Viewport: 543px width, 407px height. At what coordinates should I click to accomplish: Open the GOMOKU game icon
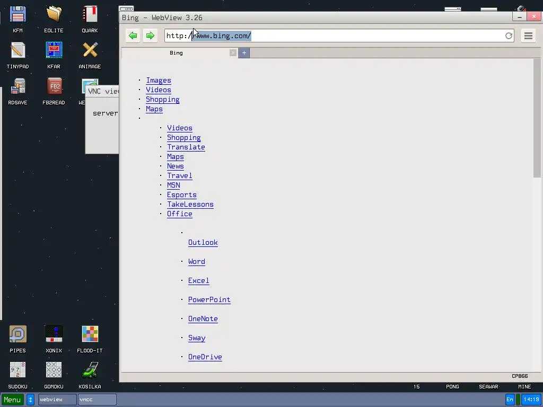pos(54,376)
